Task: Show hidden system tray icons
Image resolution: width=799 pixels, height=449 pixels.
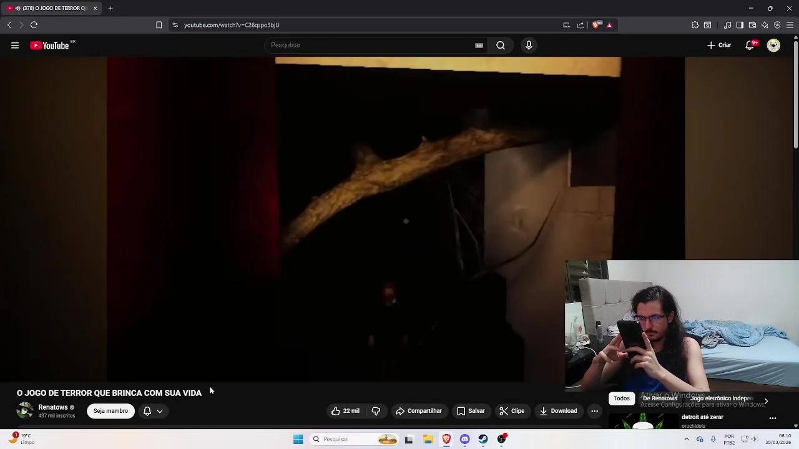Action: pos(686,439)
